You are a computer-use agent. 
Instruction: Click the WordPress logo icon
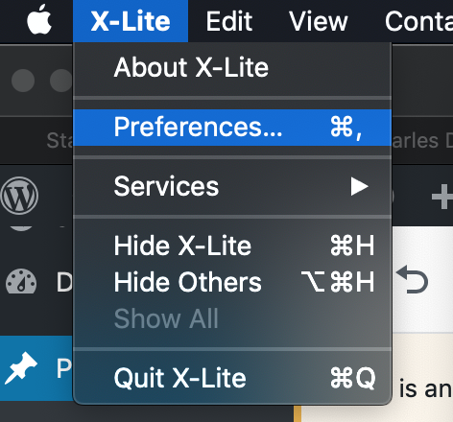click(19, 196)
